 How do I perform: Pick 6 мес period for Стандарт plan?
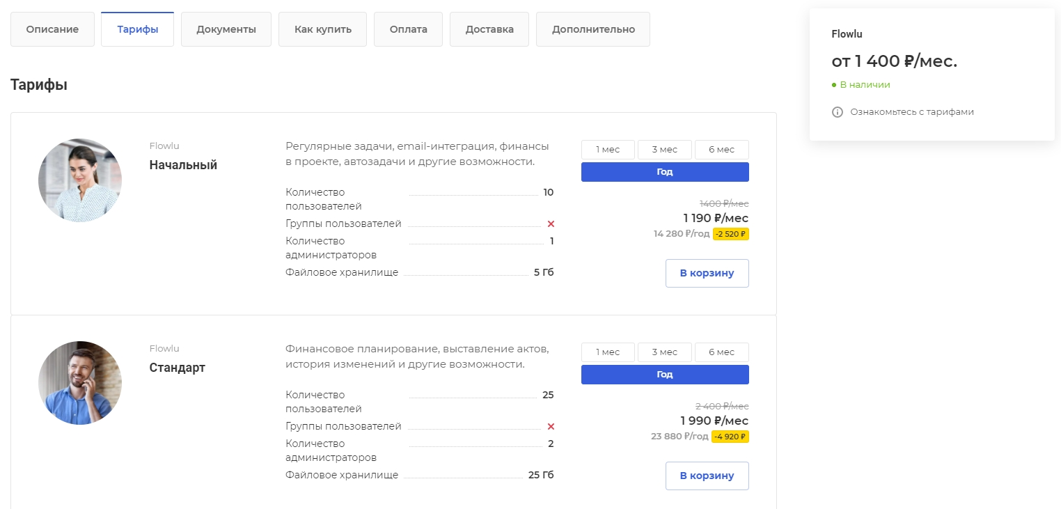click(722, 352)
